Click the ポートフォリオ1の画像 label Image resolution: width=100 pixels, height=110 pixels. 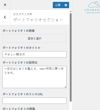(x=18, y=31)
